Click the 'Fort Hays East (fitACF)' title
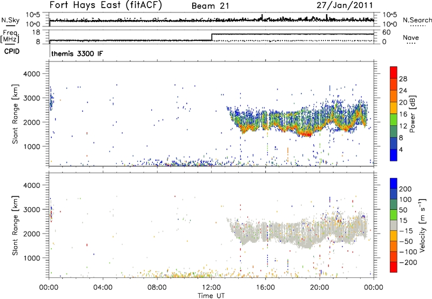This screenshot has width=432, height=299. pyautogui.click(x=105, y=5)
